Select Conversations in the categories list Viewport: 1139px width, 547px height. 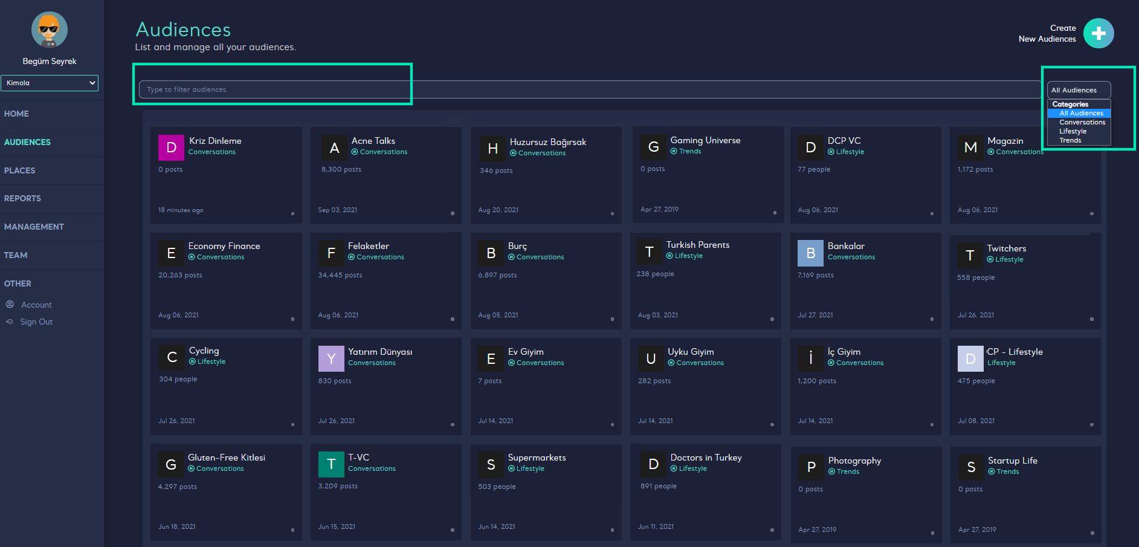pos(1082,122)
